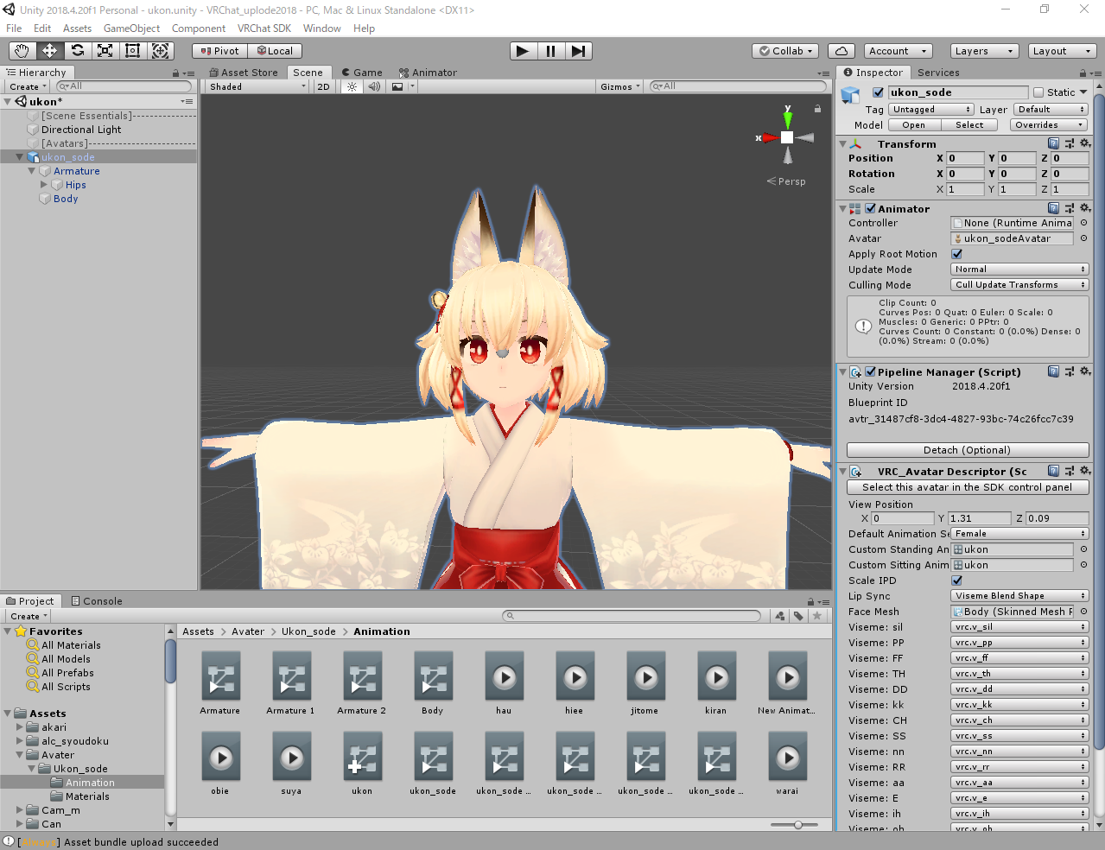This screenshot has width=1105, height=850.
Task: Uncheck the Scale IPD checkbox
Action: tap(956, 580)
